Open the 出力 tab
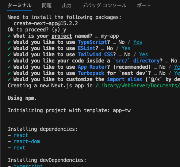The width and height of the screenshot is (180, 167). click(67, 5)
